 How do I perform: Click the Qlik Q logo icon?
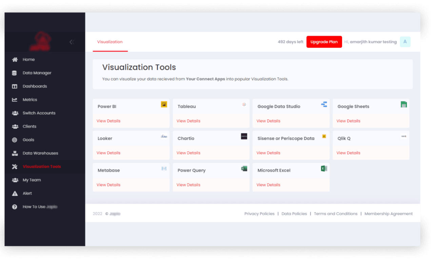(404, 136)
